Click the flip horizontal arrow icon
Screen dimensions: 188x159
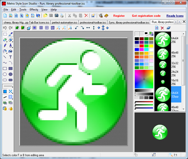88,28
